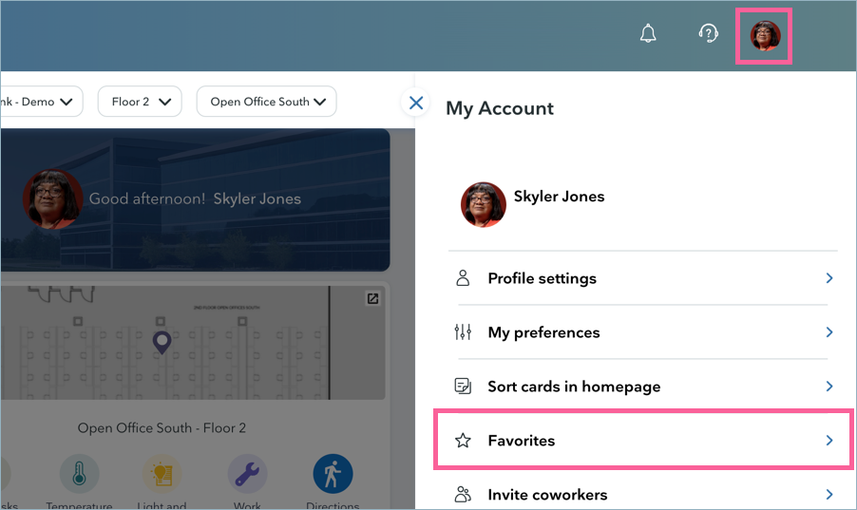This screenshot has width=857, height=510.
Task: Click the chevron next to Profile settings
Action: 829,278
